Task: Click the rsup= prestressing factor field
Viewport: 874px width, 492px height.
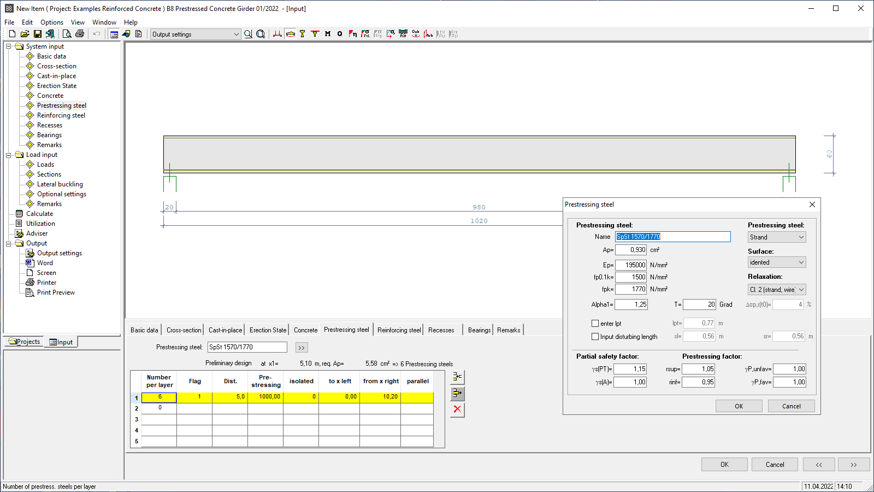Action: 698,369
